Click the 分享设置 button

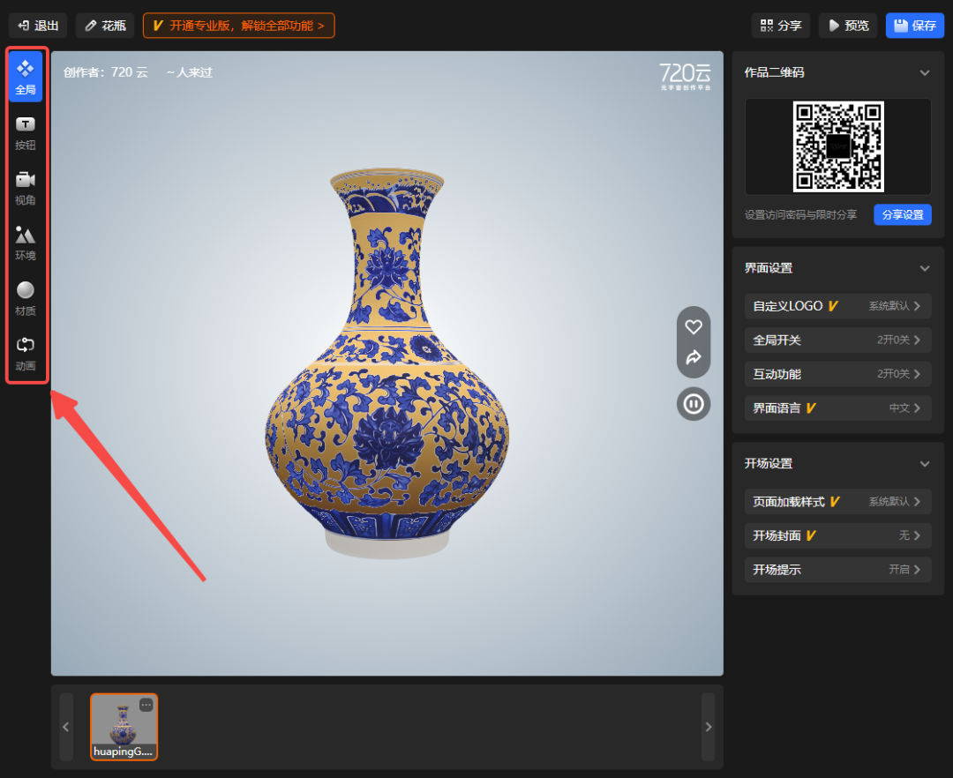click(902, 214)
